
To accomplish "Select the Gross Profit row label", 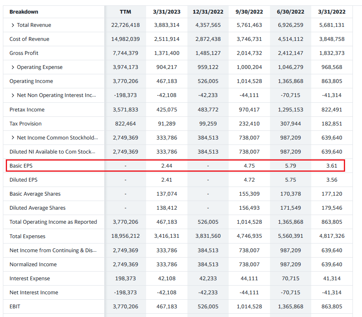I will coord(24,53).
